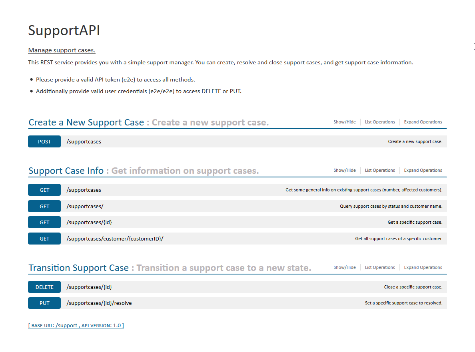475x352 pixels.
Task: Expand Operations in Create a New Support Case
Action: coord(423,122)
